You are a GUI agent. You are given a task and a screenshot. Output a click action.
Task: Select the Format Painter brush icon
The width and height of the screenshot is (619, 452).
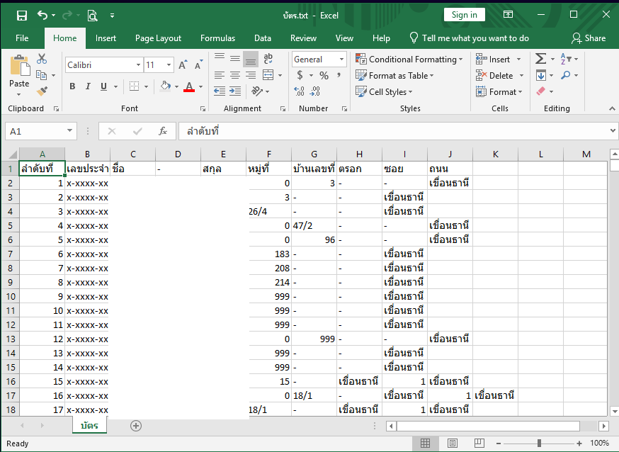point(42,91)
